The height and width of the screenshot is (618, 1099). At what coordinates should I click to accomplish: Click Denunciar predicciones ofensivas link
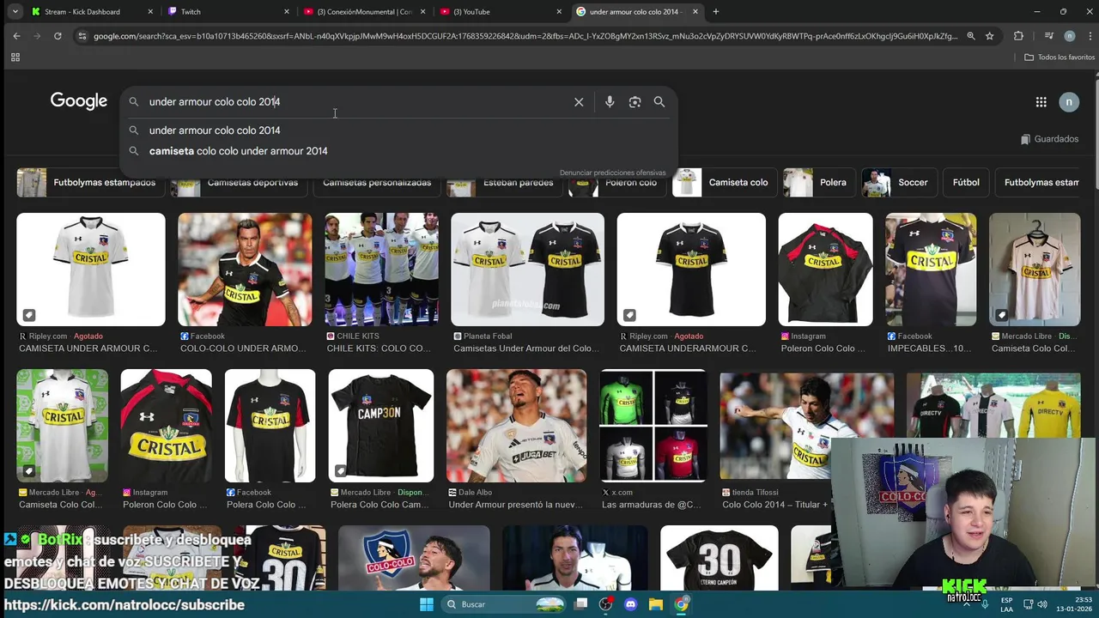pos(612,173)
